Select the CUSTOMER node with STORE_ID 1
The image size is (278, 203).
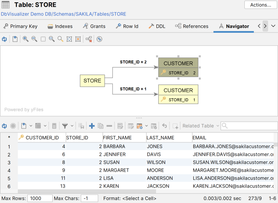pyautogui.click(x=178, y=94)
